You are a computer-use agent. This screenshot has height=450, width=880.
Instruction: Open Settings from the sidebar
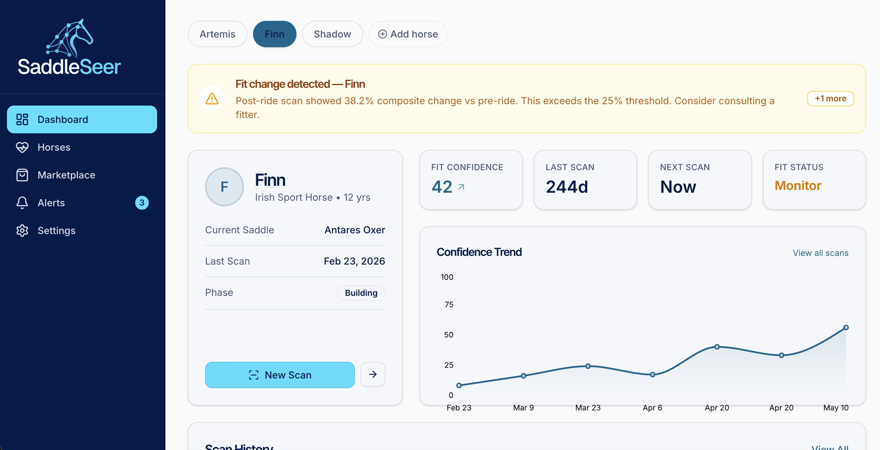coord(82,231)
